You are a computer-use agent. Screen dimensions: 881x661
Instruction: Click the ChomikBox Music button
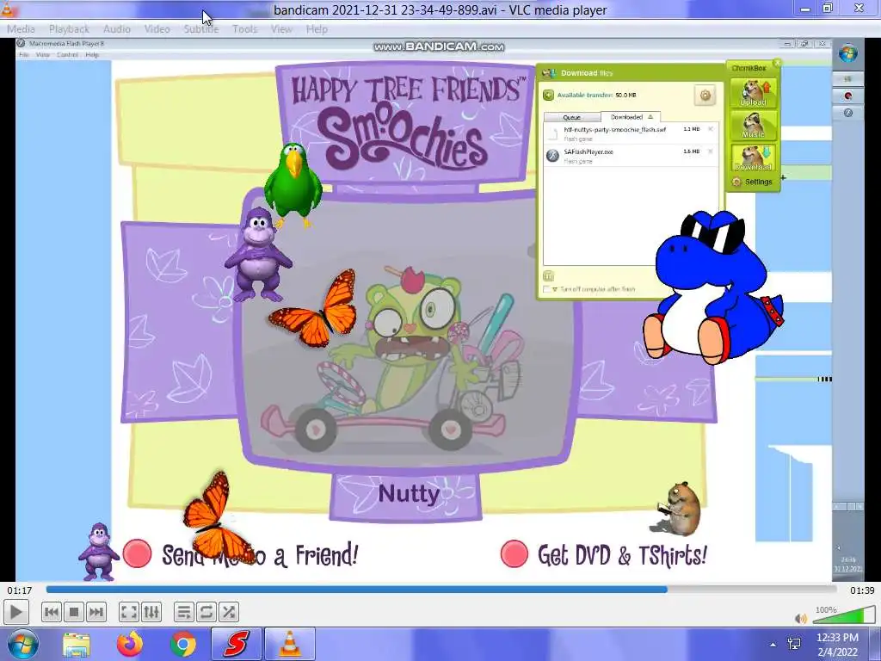(753, 125)
